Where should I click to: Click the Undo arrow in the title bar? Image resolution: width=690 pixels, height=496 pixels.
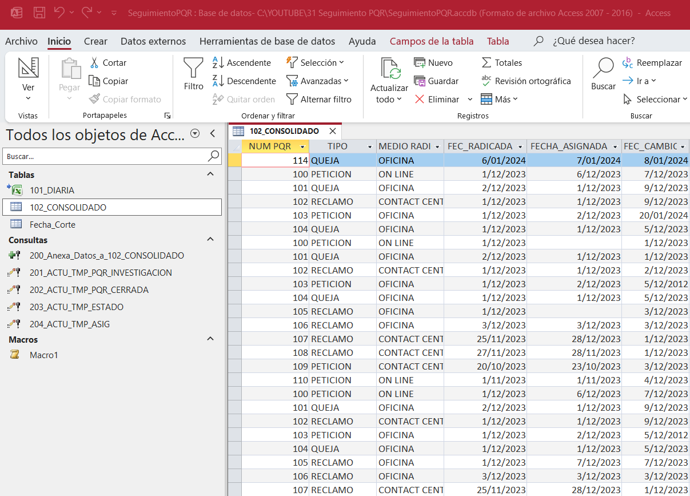(59, 12)
